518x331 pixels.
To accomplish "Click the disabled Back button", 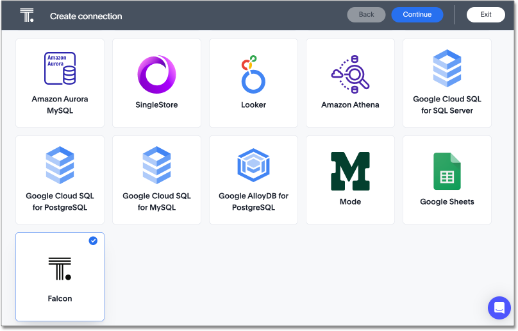I will pyautogui.click(x=366, y=15).
